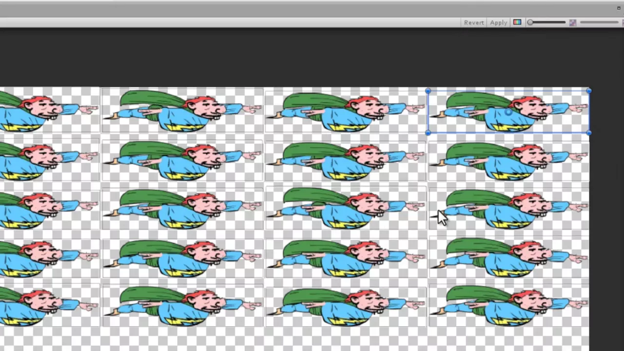Select the partially visible bottom-row sprite at left edge
The width and height of the screenshot is (624, 351).
pos(49,306)
